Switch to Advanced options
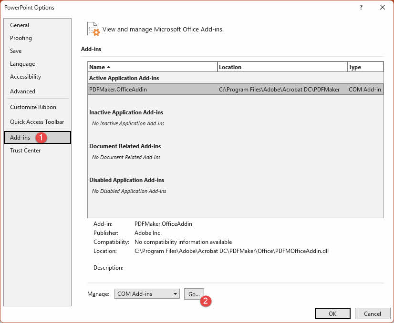Image resolution: width=394 pixels, height=323 pixels. [x=22, y=91]
